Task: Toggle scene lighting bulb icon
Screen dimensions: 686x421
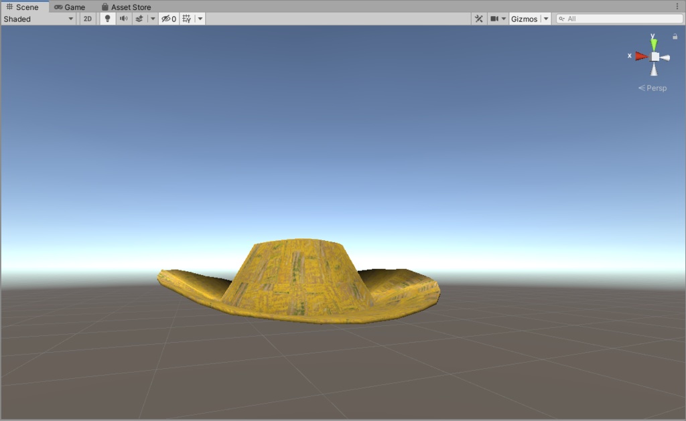Action: click(x=107, y=19)
